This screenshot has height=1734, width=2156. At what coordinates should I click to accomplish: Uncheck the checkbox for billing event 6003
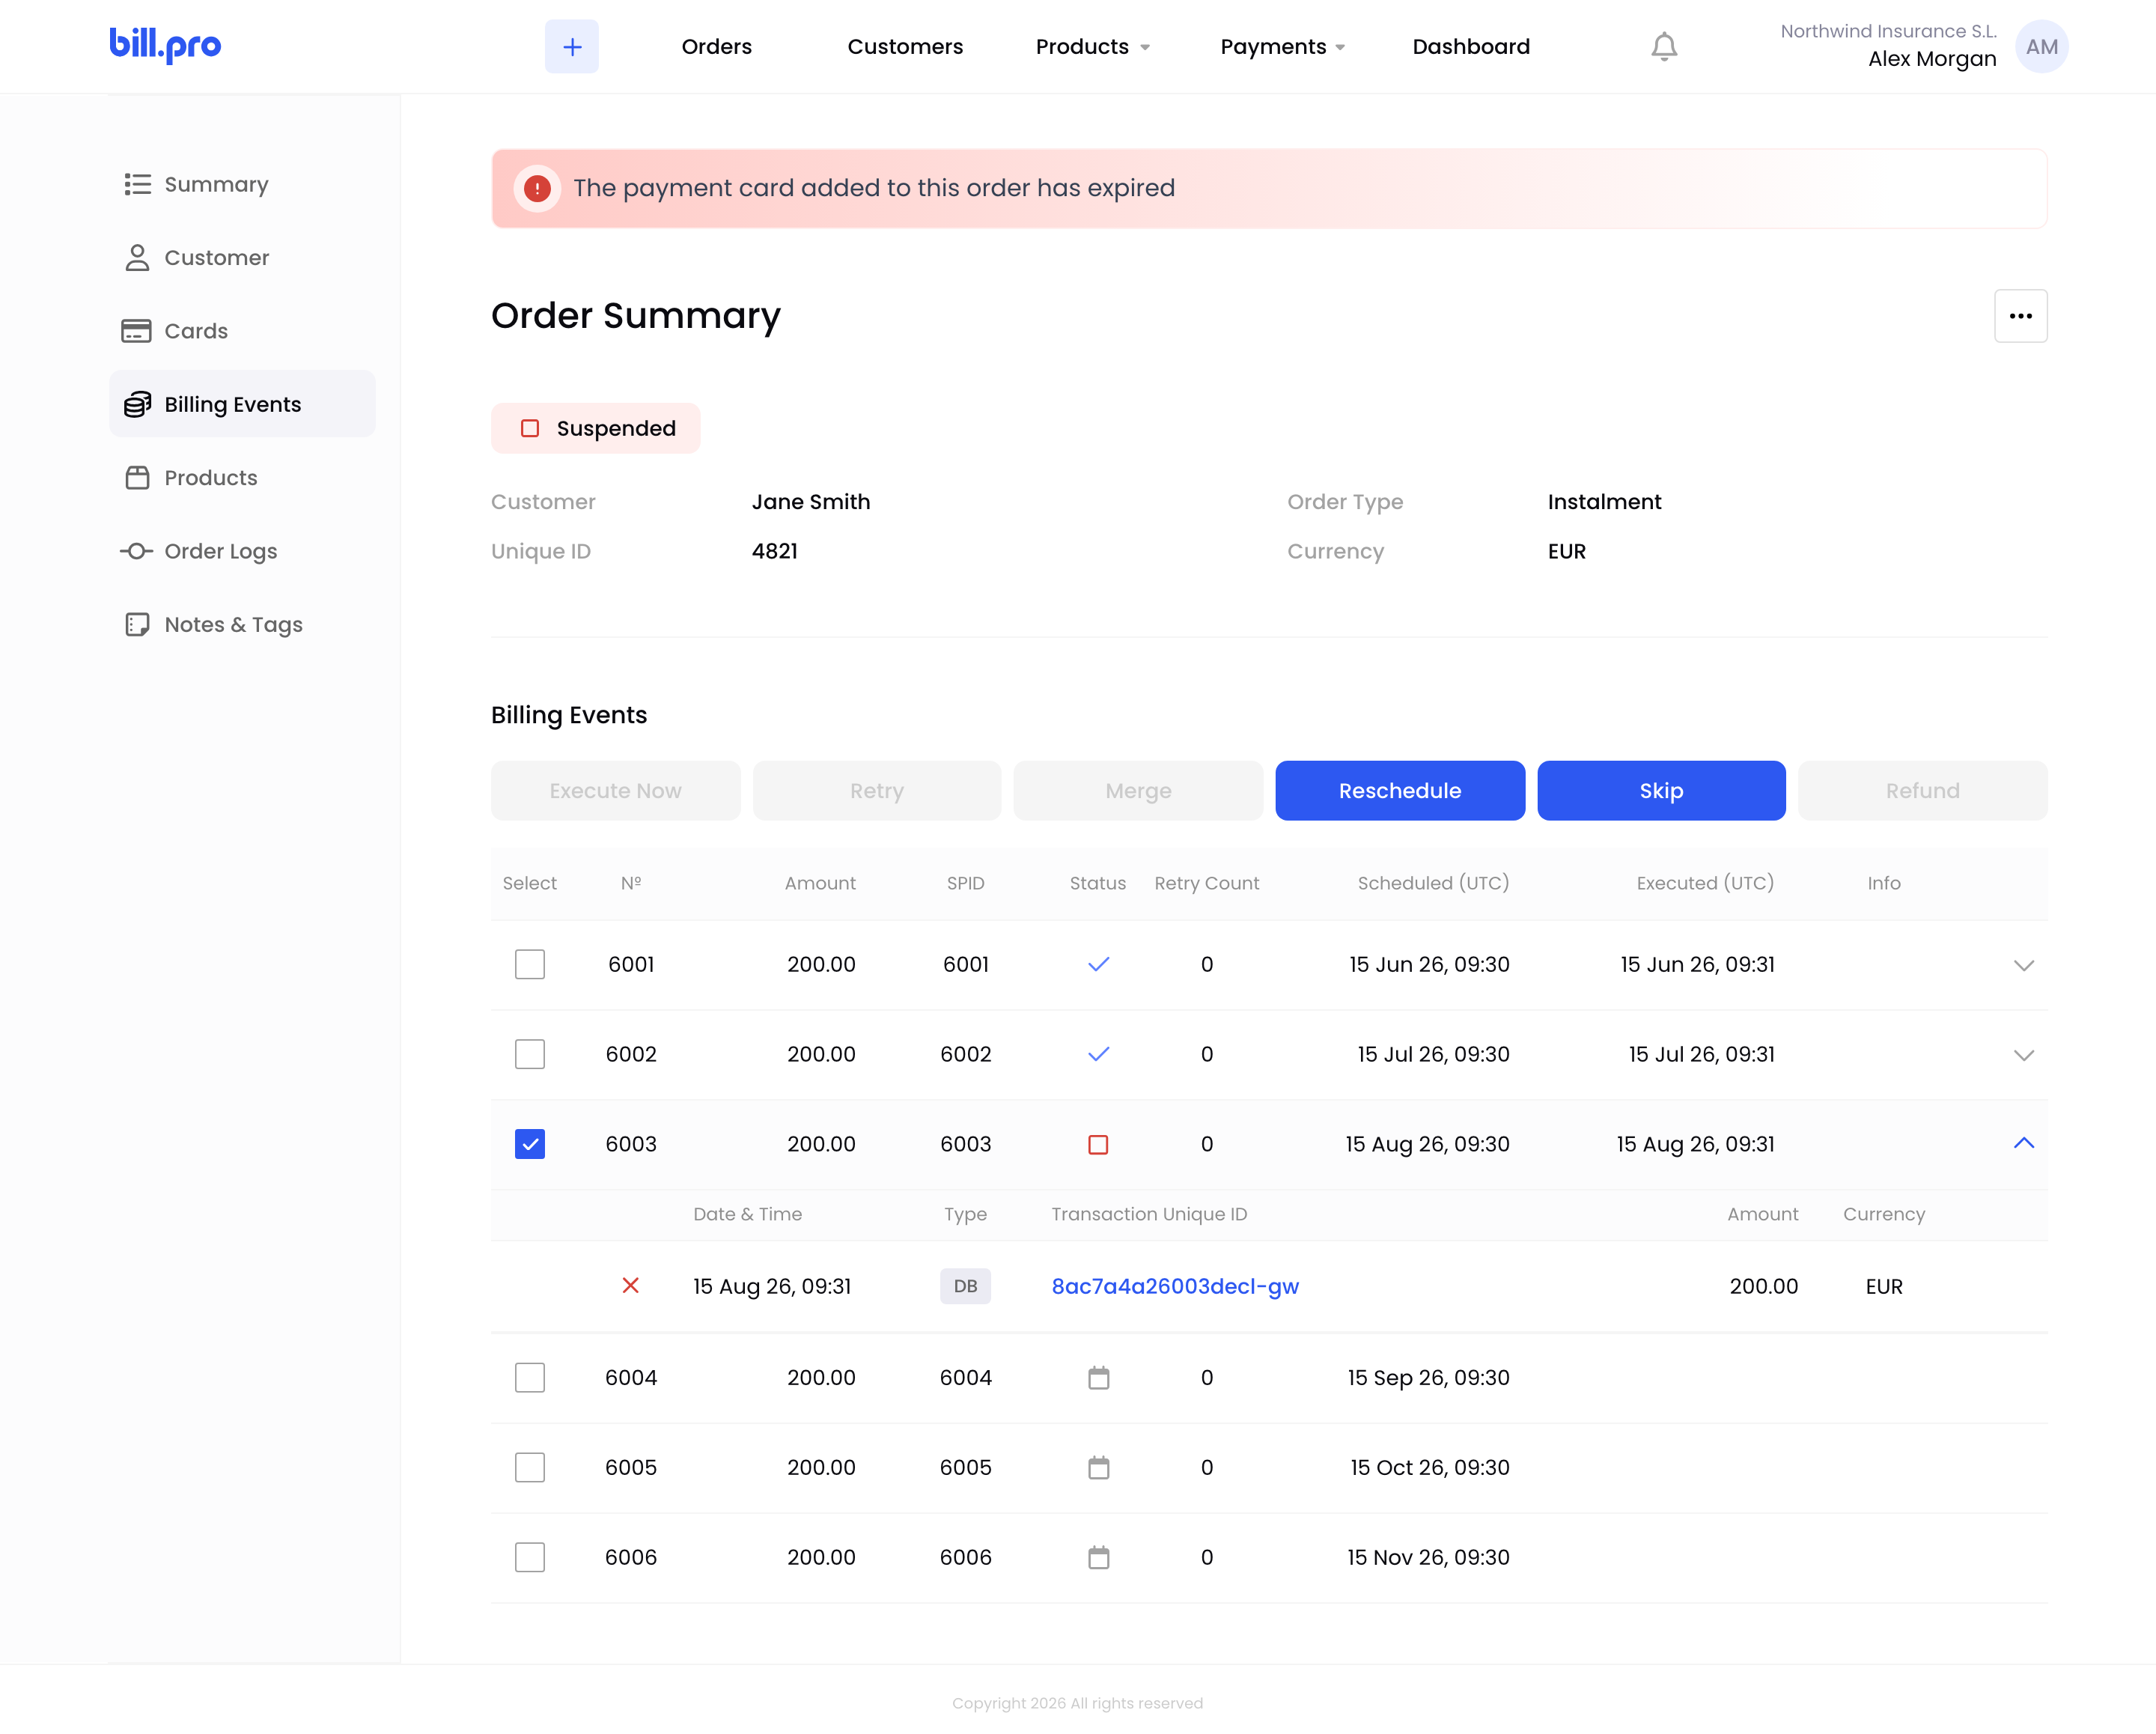(x=530, y=1144)
